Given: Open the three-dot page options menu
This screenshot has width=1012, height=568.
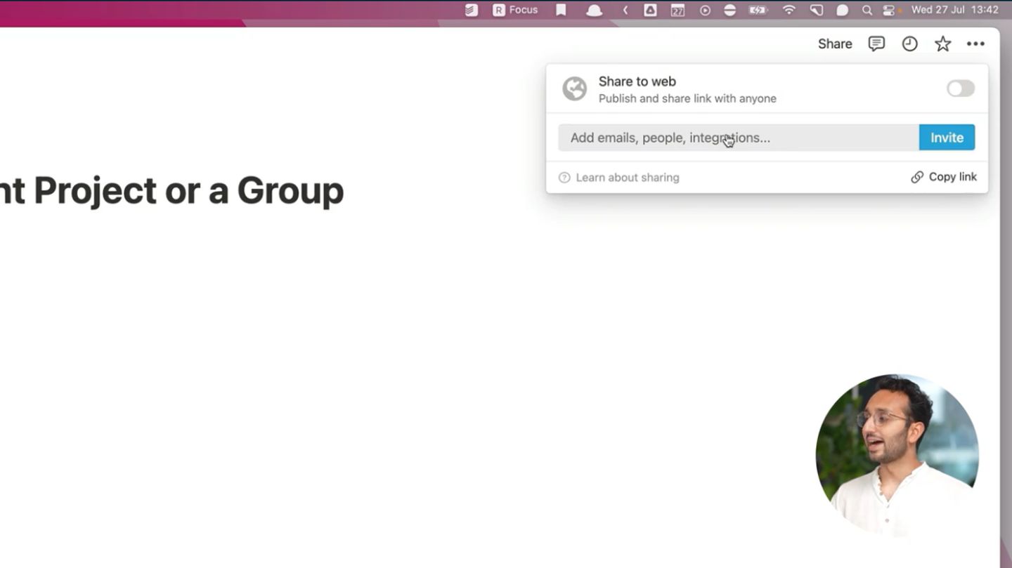Looking at the screenshot, I should (975, 44).
